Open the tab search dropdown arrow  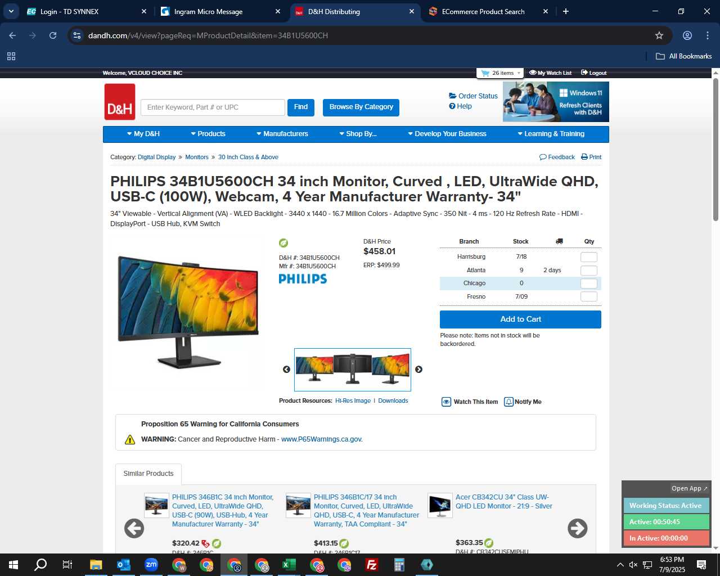click(x=11, y=11)
